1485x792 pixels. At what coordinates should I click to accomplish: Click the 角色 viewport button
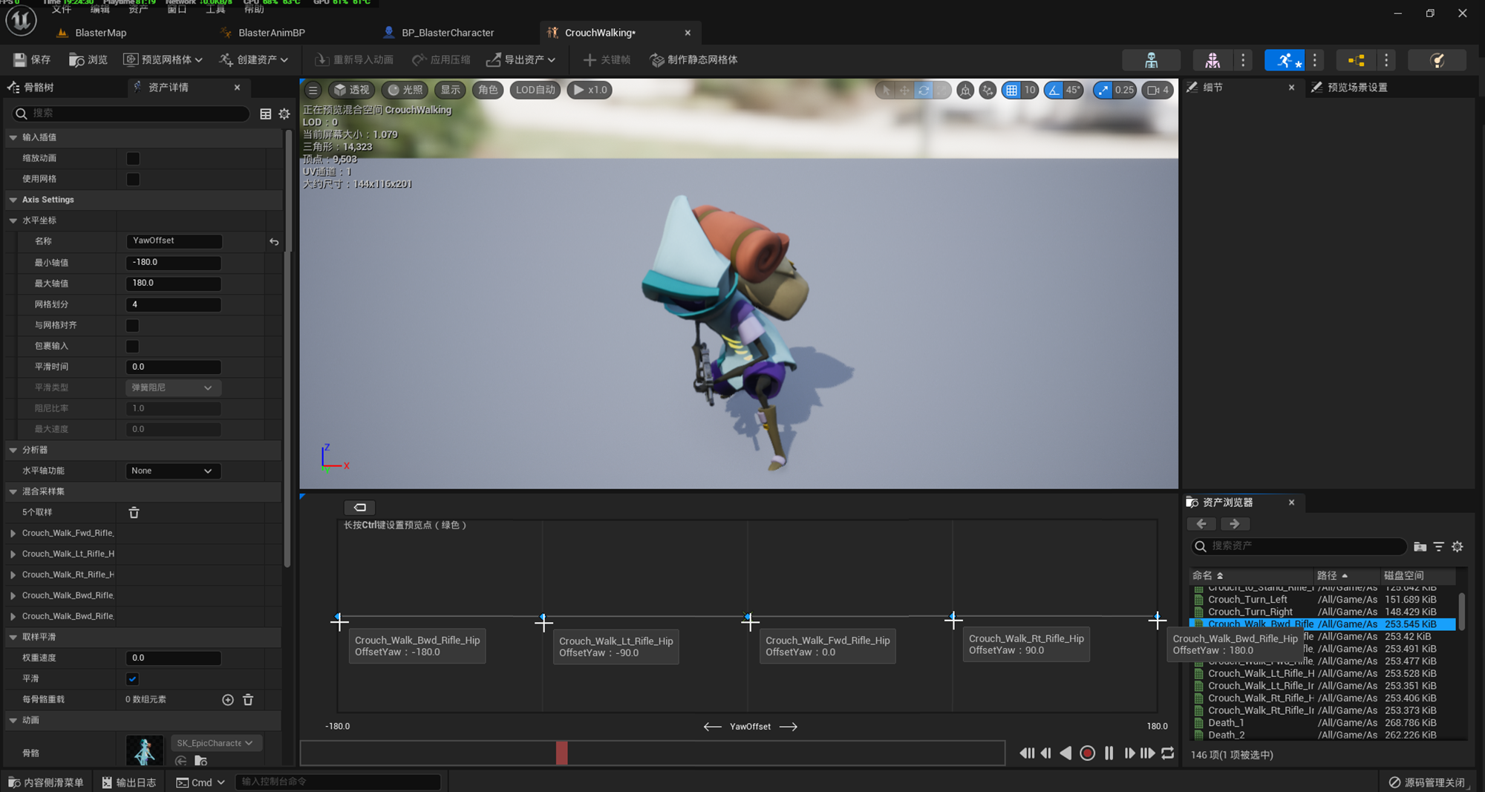(x=488, y=90)
